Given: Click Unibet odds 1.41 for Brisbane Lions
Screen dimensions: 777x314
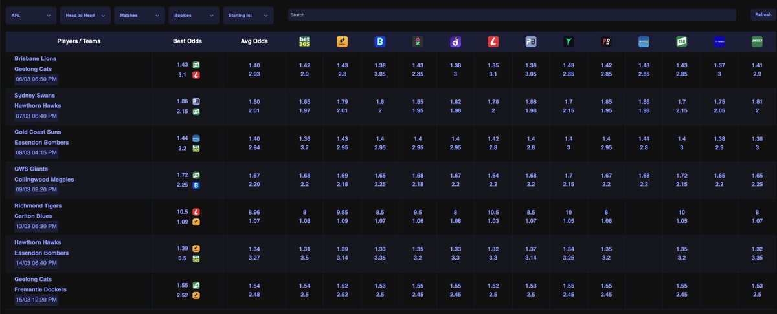Looking at the screenshot, I should 757,65.
